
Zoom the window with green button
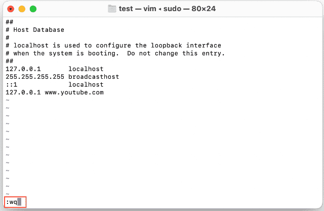pyautogui.click(x=33, y=9)
